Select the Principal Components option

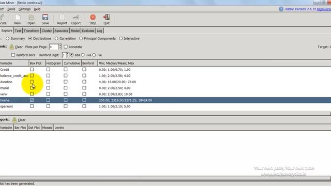(81, 38)
